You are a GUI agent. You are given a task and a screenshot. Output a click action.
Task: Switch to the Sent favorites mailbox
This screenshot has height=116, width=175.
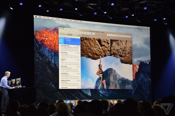coord(74,35)
